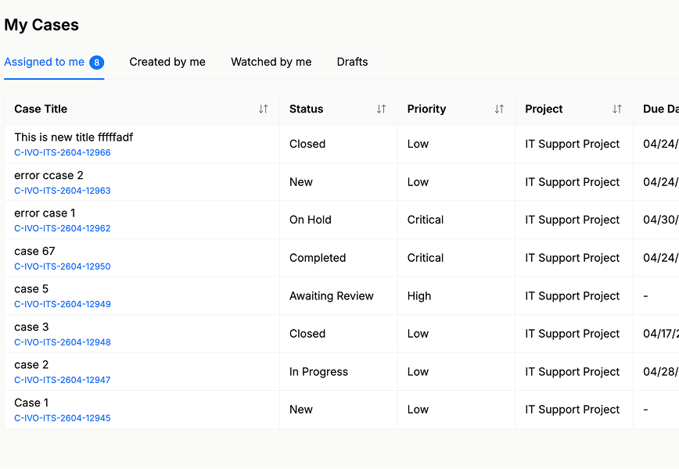Sort the table by Project
The image size is (679, 469).
point(617,109)
